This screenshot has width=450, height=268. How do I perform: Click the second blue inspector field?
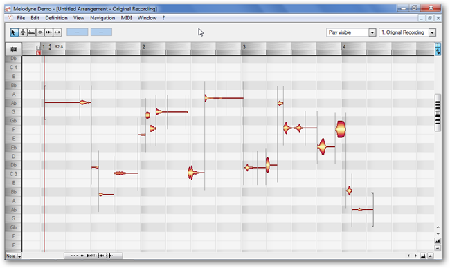point(101,32)
